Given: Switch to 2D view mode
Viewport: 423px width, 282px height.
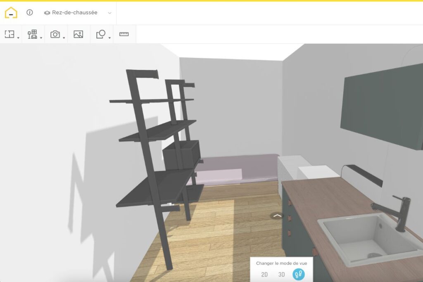Looking at the screenshot, I should [x=264, y=273].
